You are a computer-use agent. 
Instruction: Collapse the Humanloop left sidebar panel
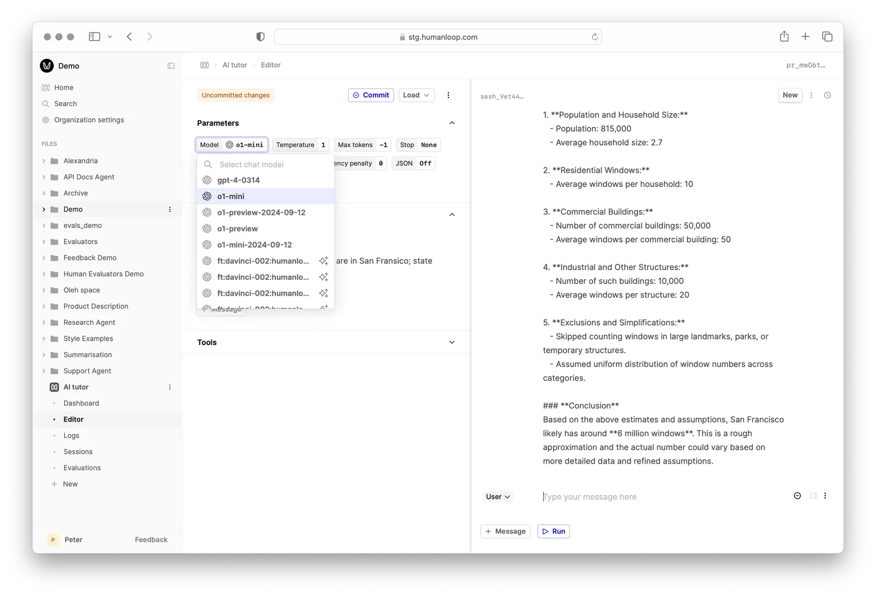pos(171,66)
